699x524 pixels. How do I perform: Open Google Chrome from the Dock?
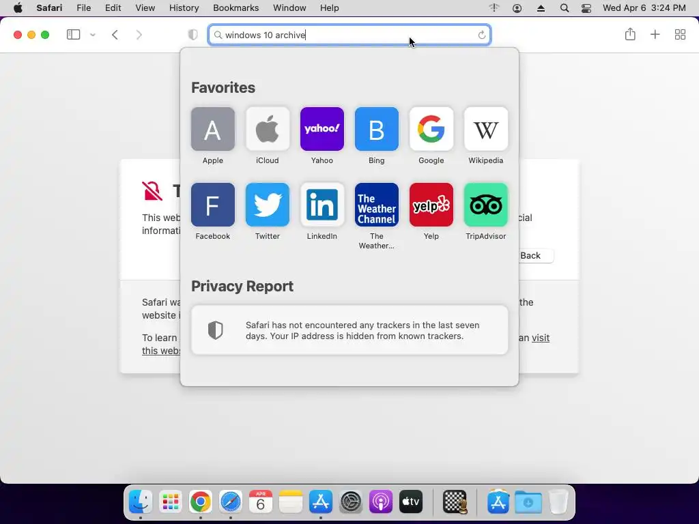(201, 501)
